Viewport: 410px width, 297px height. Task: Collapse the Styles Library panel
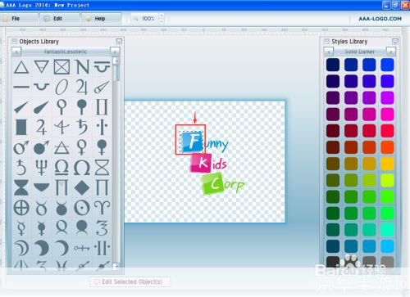395,42
